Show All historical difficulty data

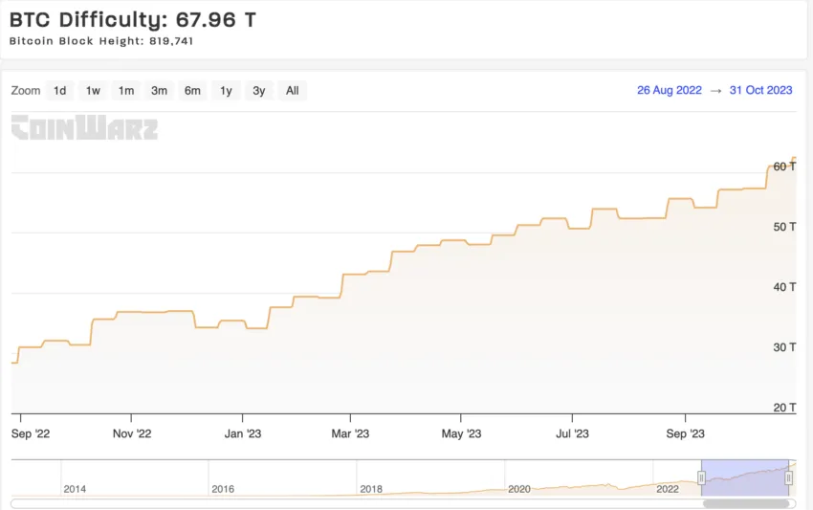[x=292, y=91]
